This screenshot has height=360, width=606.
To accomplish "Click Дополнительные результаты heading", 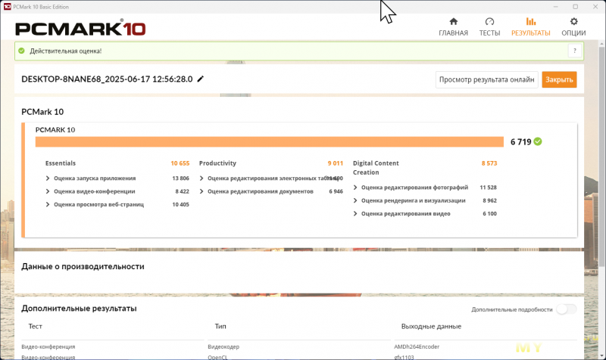I will (x=79, y=309).
